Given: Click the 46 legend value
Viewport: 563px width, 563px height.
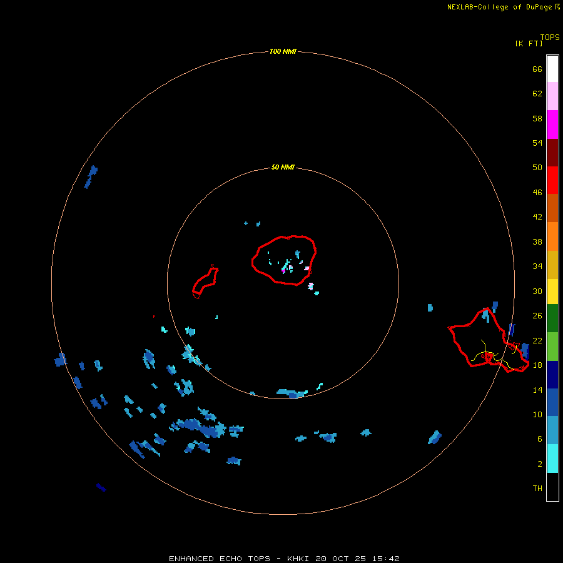Looking at the screenshot, I should tap(537, 192).
